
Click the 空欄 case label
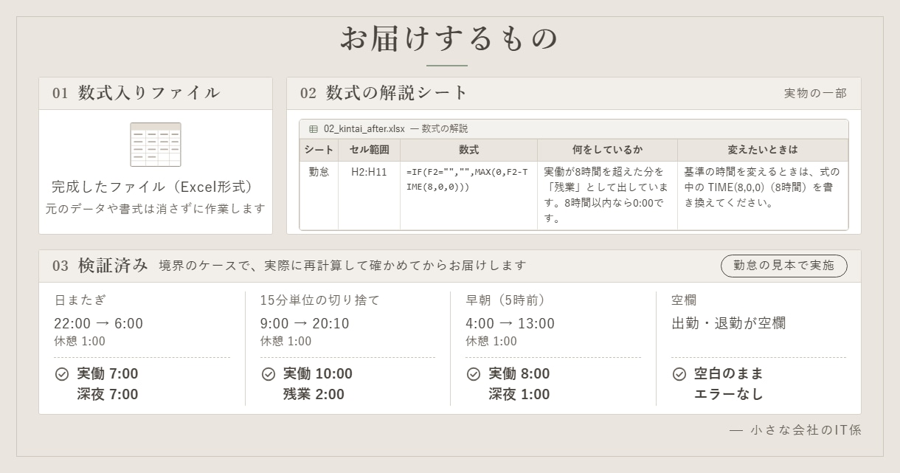pyautogui.click(x=684, y=300)
